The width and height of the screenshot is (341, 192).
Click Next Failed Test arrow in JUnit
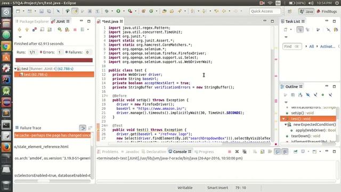[19, 29]
